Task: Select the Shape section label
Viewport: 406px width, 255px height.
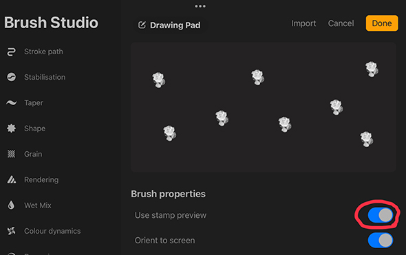Action: [34, 129]
